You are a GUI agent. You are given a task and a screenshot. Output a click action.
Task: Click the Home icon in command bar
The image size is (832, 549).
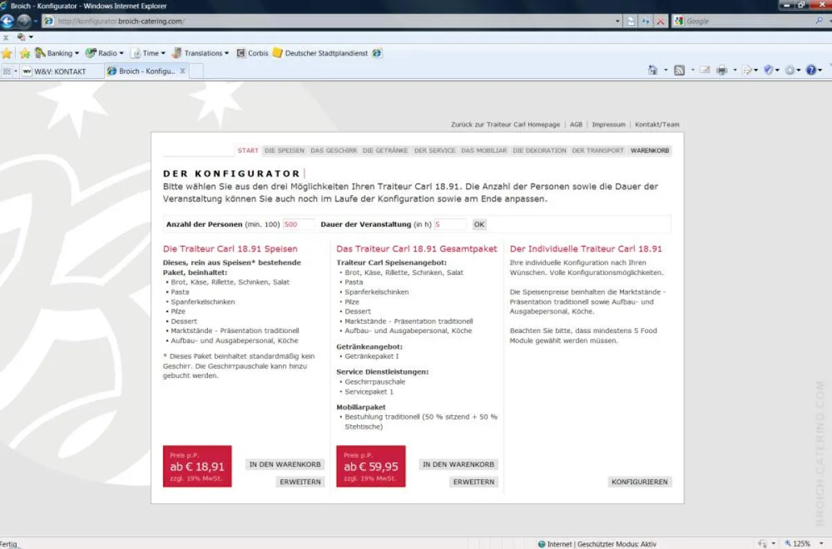tap(652, 71)
